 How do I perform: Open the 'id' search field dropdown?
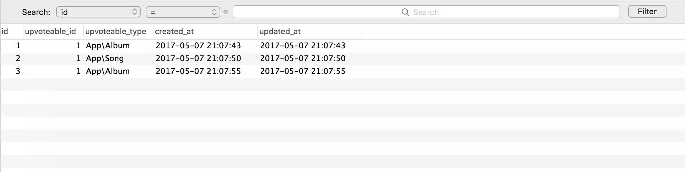coord(98,12)
